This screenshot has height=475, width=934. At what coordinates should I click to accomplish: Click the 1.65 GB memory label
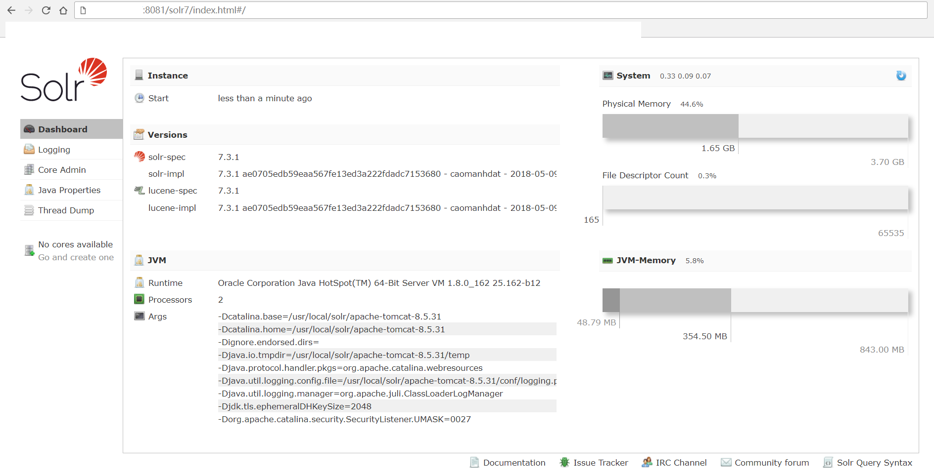coord(718,148)
